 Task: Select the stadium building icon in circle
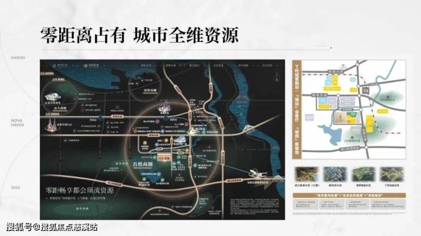(53, 96)
